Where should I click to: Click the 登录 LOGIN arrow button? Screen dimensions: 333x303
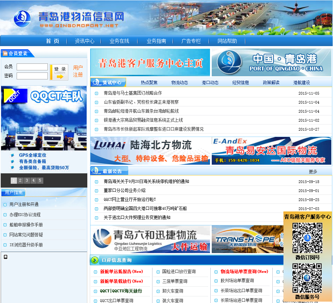[x=59, y=72]
